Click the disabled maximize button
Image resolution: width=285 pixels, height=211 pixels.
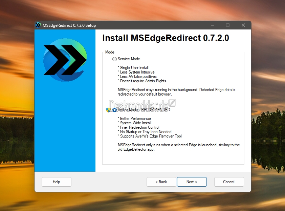coord(228,25)
